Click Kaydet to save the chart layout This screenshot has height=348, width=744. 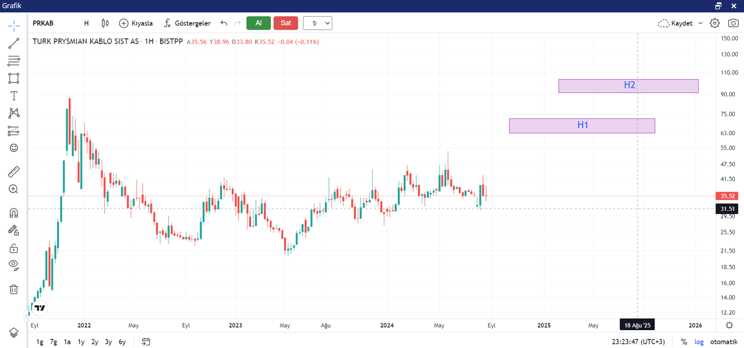676,23
